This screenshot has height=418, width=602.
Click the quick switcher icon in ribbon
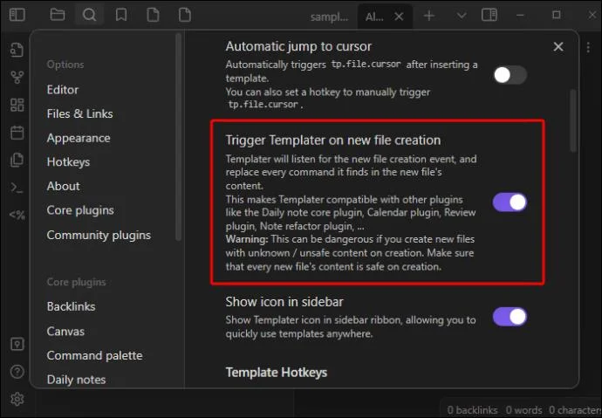(17, 50)
